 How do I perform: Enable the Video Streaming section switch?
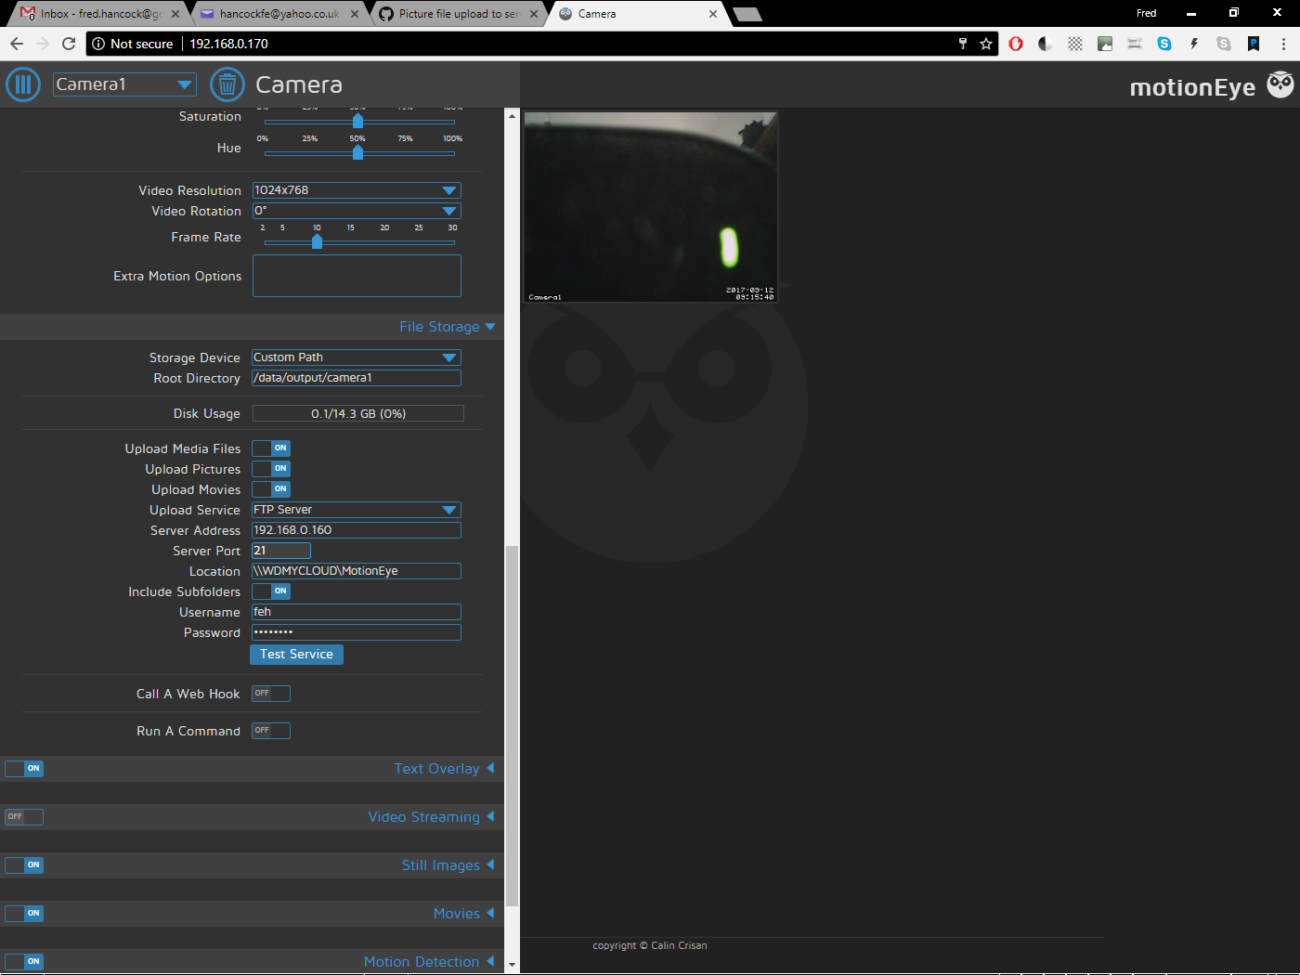24,817
